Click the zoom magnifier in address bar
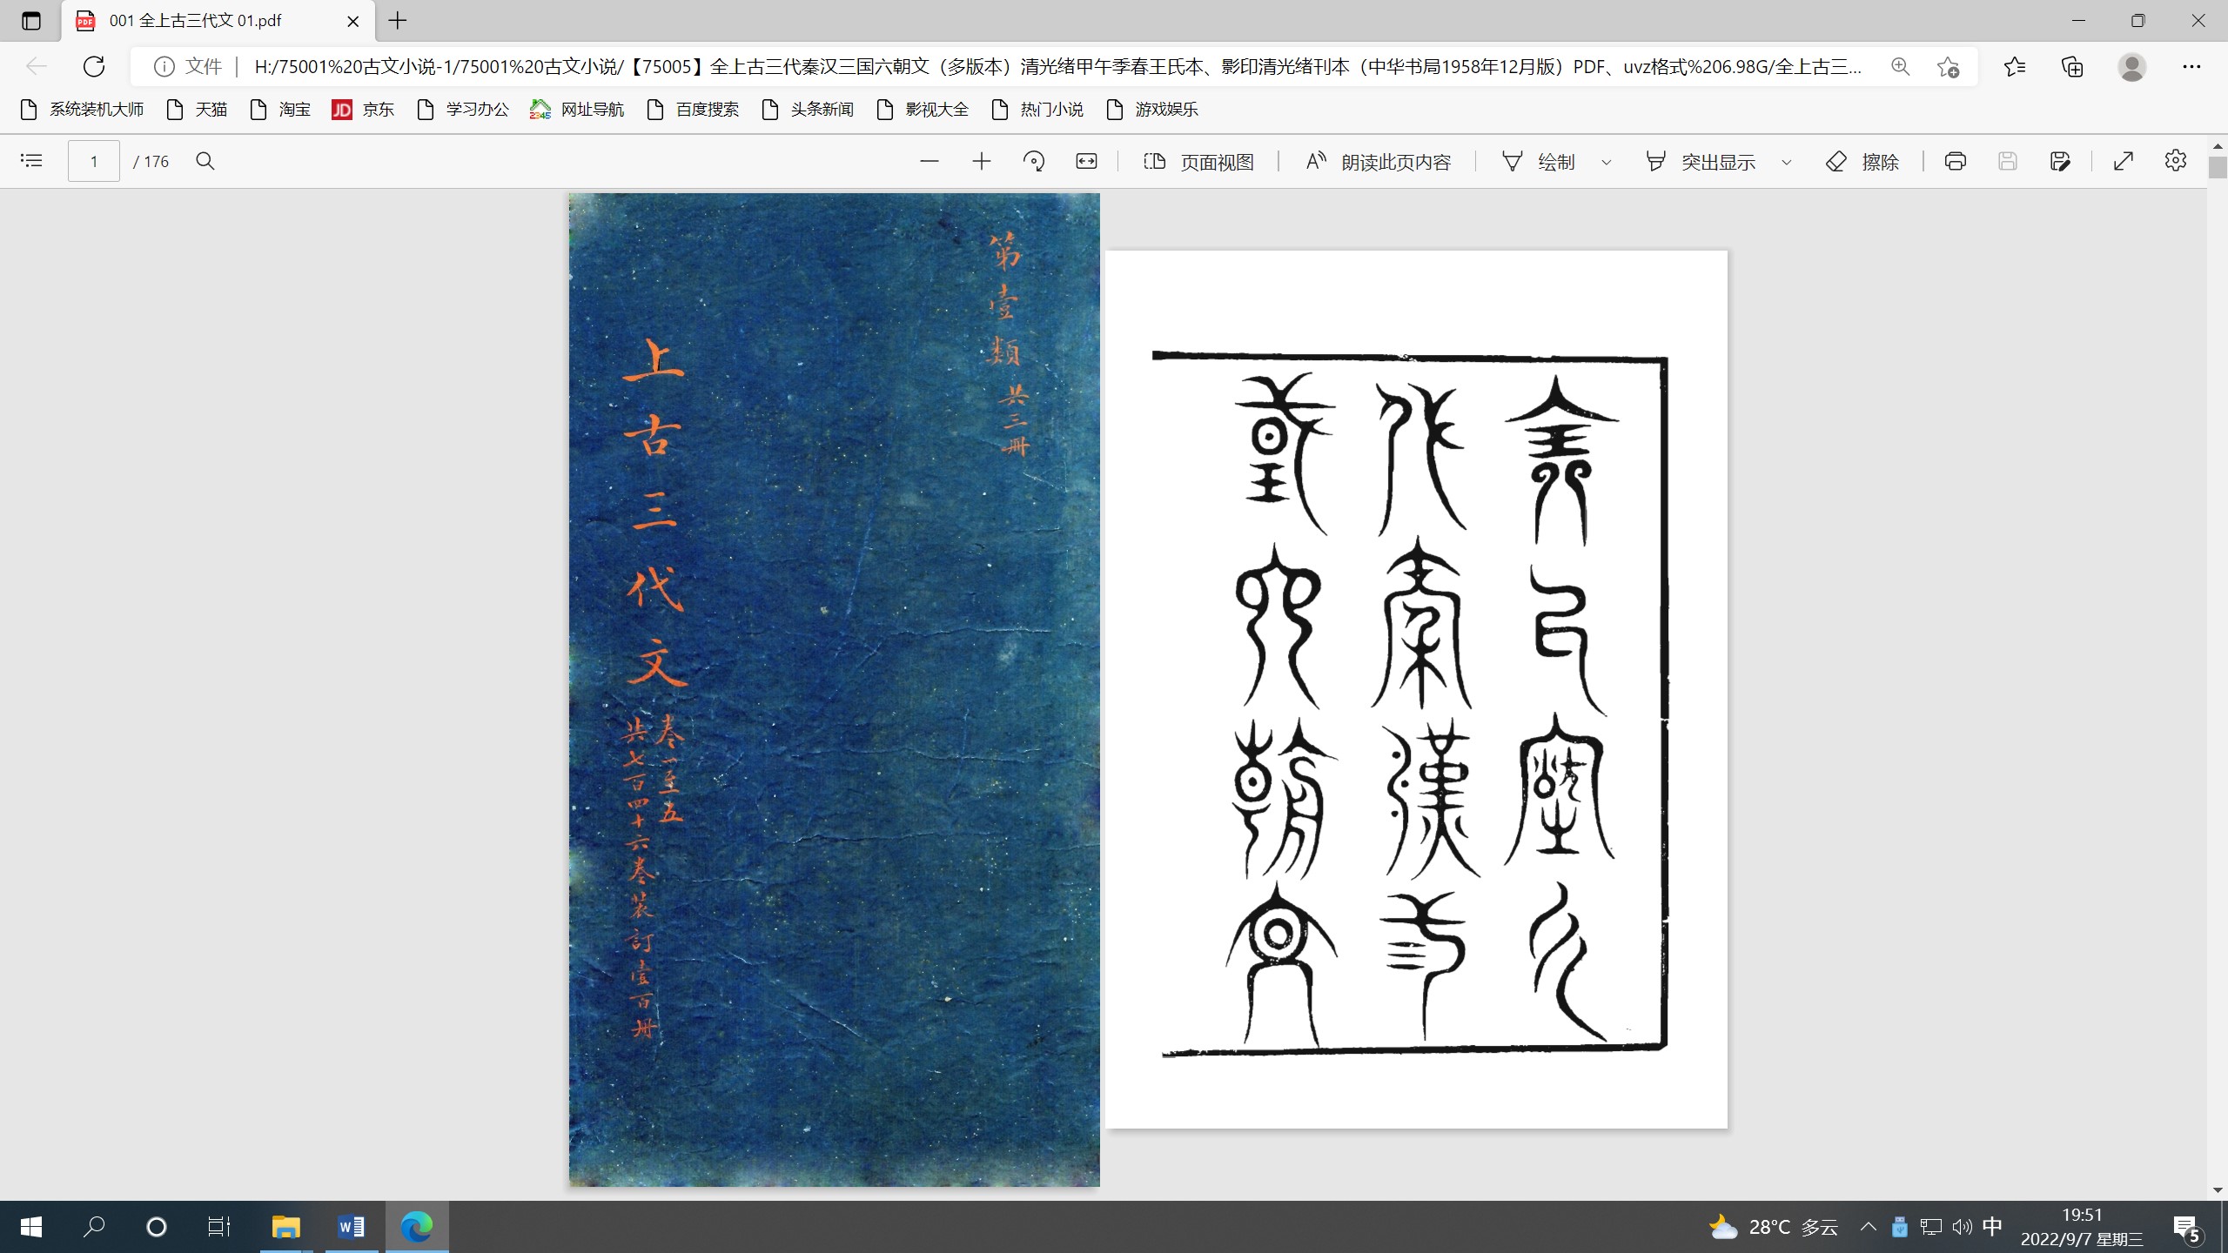 [x=1901, y=66]
